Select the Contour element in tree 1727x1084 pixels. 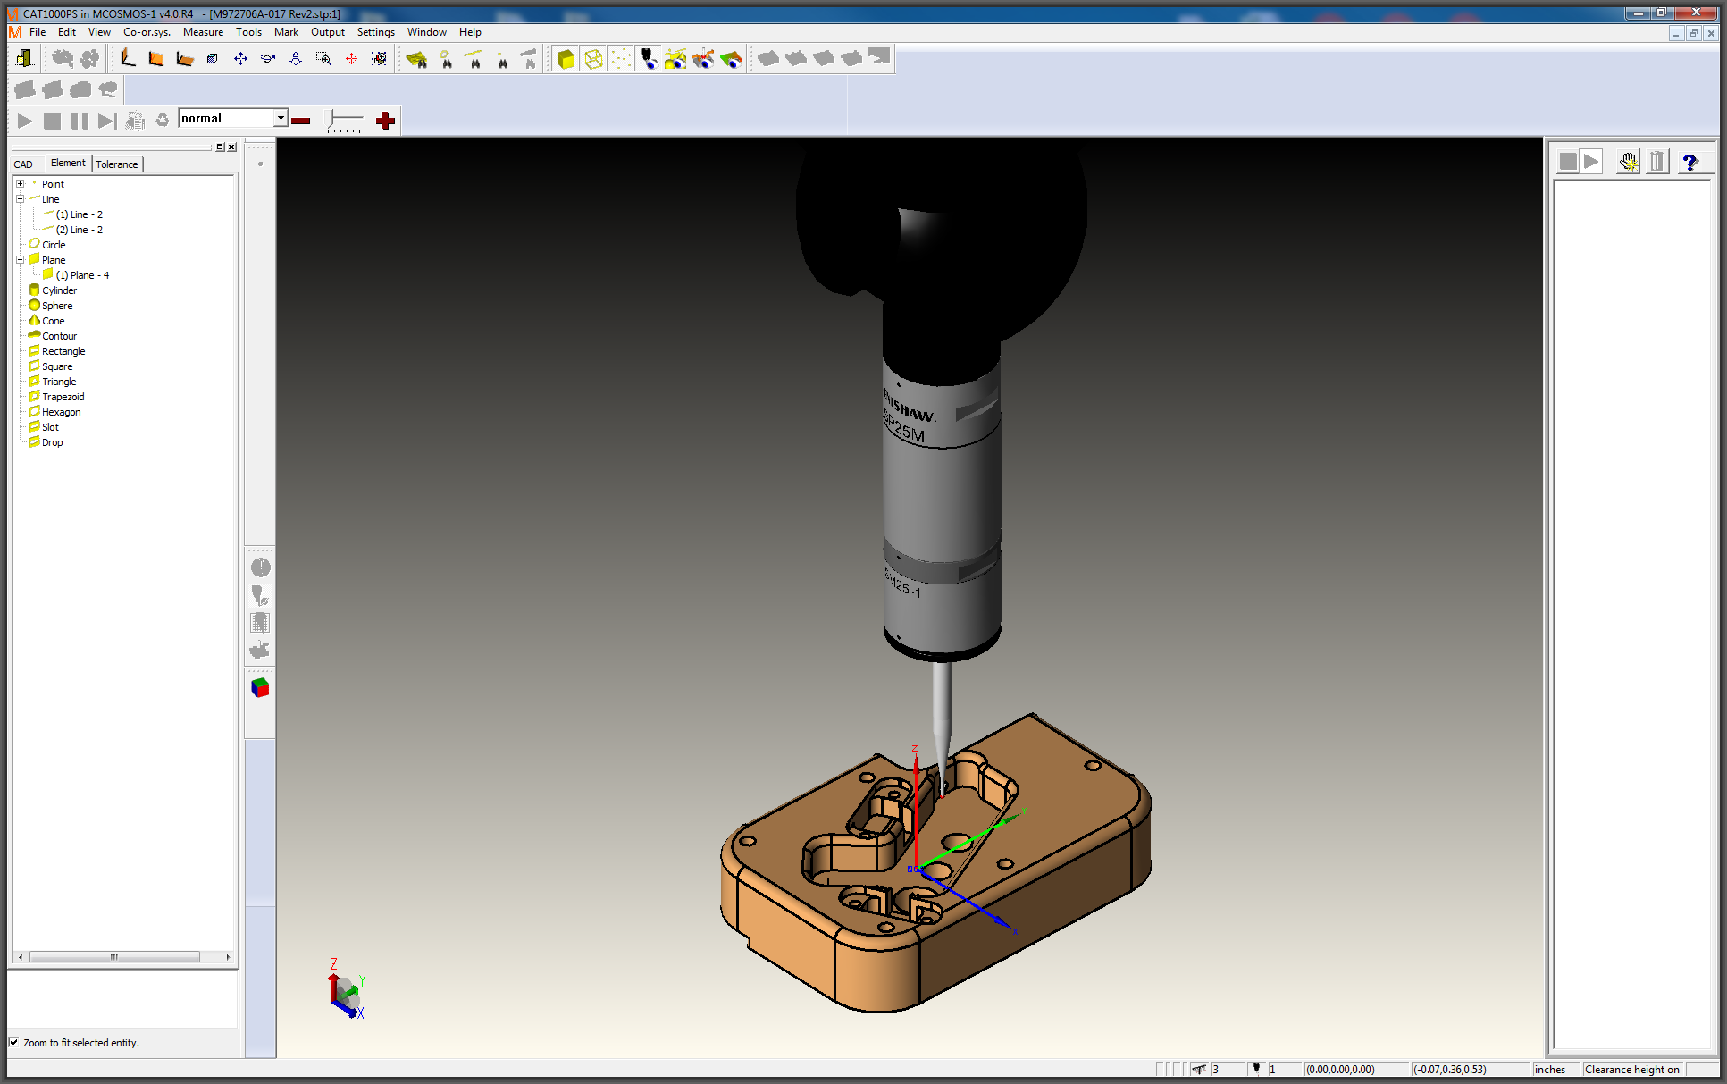pos(59,336)
